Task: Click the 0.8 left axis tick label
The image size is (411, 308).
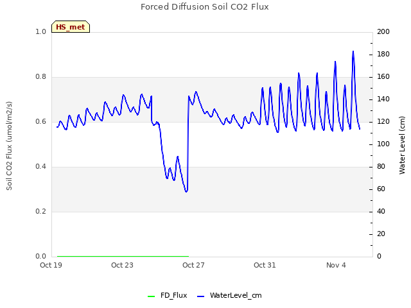Action: click(x=41, y=77)
